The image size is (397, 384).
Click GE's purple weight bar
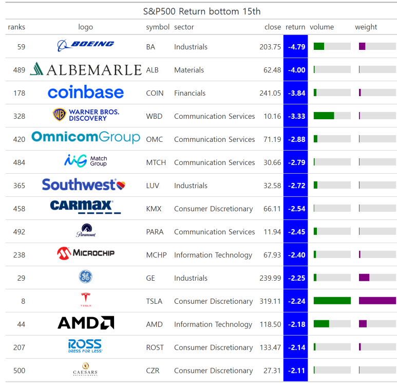pos(364,278)
